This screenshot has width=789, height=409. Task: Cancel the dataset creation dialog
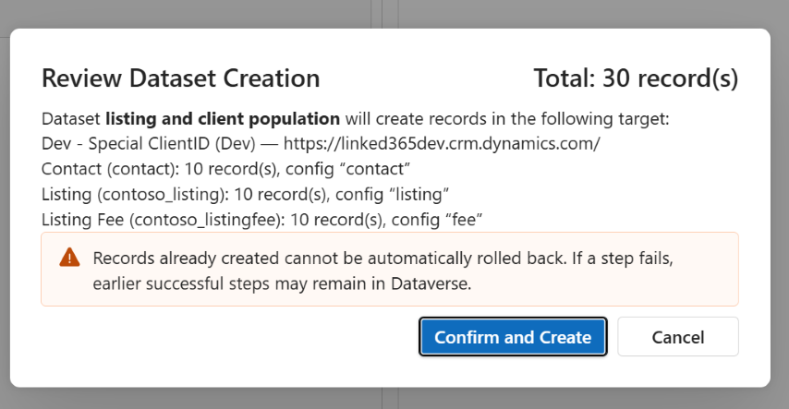pos(678,337)
